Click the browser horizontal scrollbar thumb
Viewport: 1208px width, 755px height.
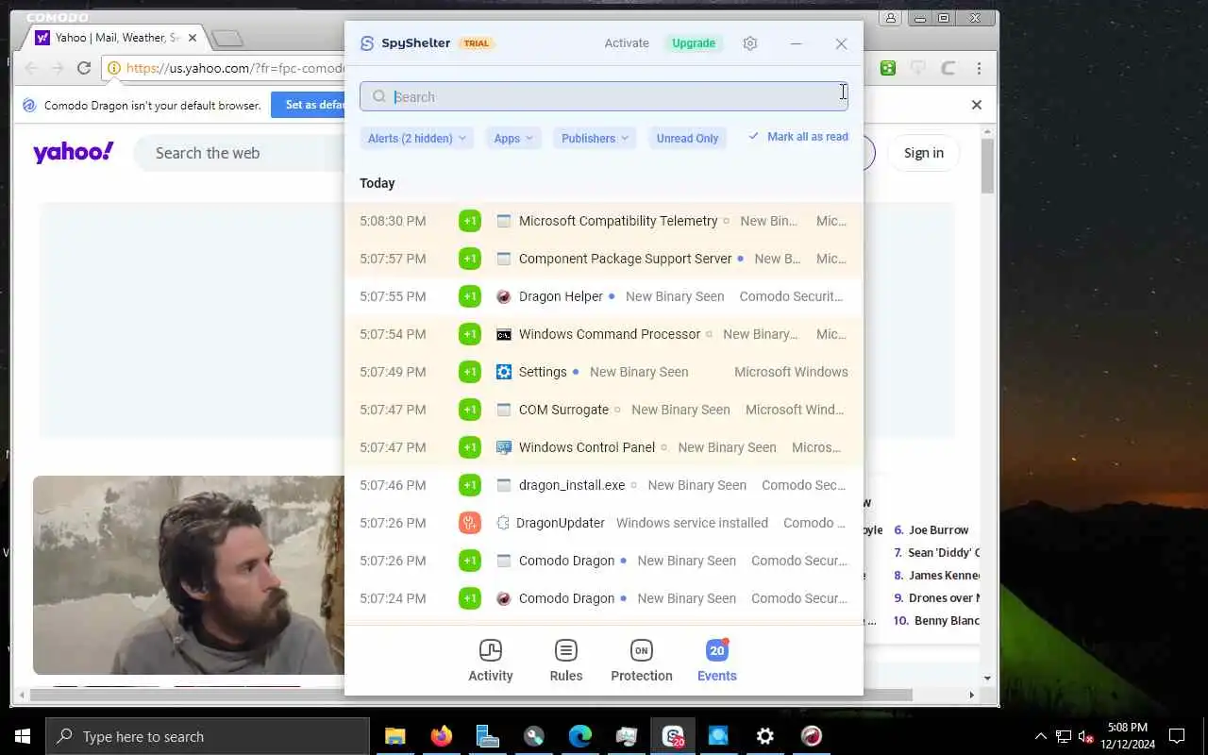(x=472, y=695)
